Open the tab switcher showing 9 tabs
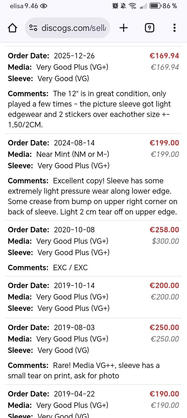187x418 pixels. (149, 28)
